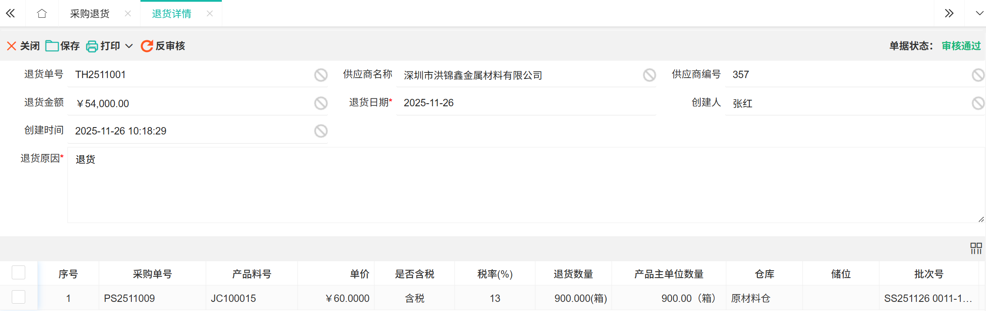This screenshot has width=986, height=311.
Task: Toggle the select-all header checkbox
Action: 18,273
